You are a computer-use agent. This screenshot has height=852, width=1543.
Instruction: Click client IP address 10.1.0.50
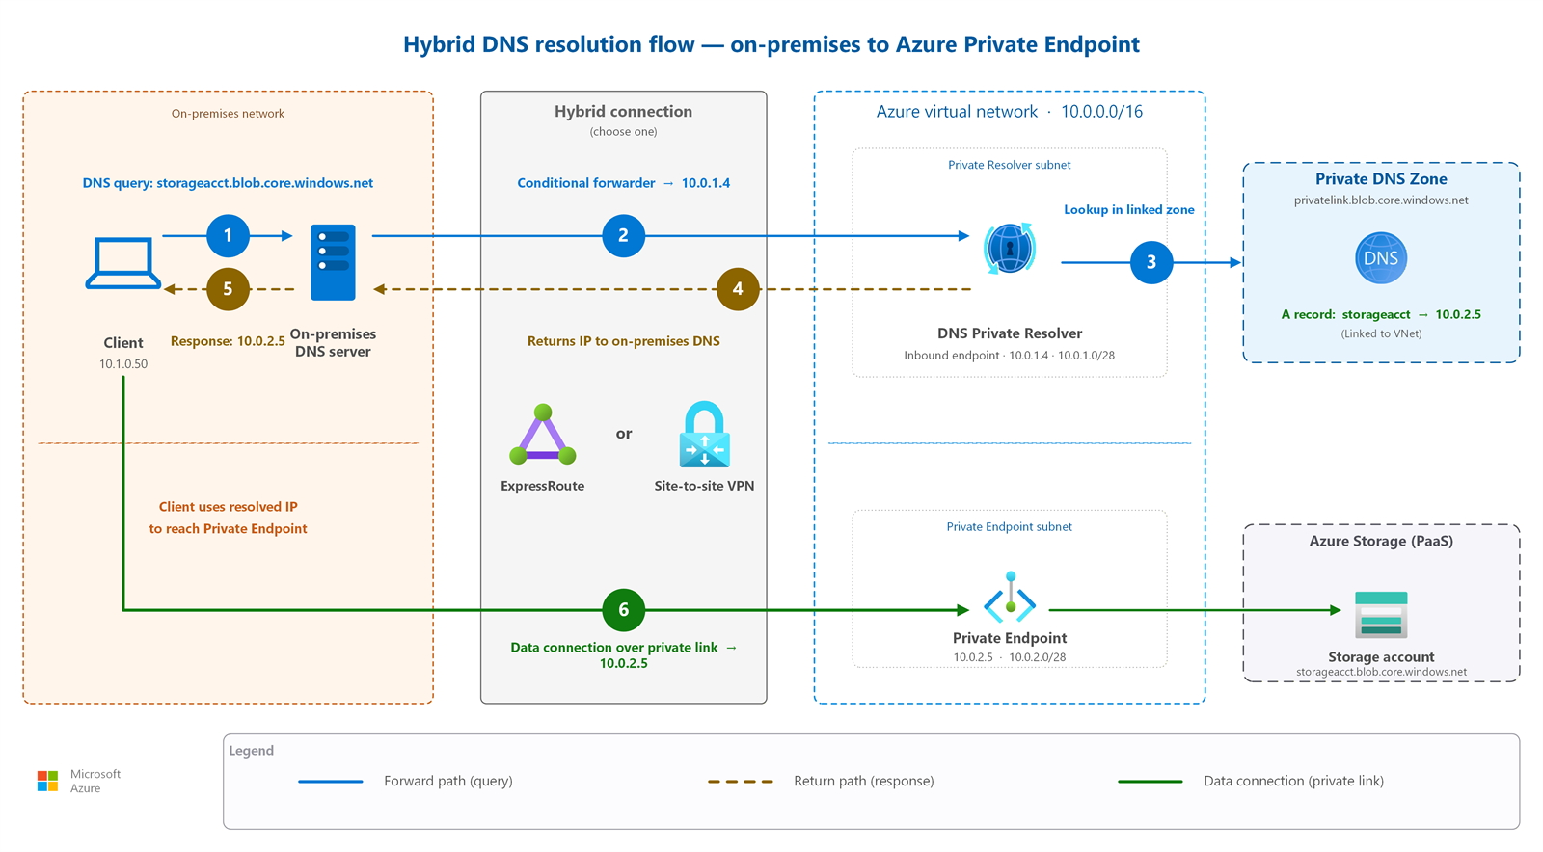click(x=123, y=364)
